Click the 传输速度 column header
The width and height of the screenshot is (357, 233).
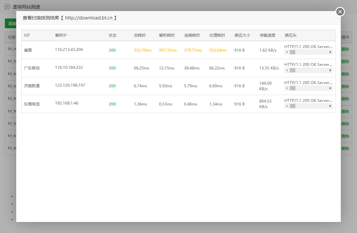coord(267,35)
